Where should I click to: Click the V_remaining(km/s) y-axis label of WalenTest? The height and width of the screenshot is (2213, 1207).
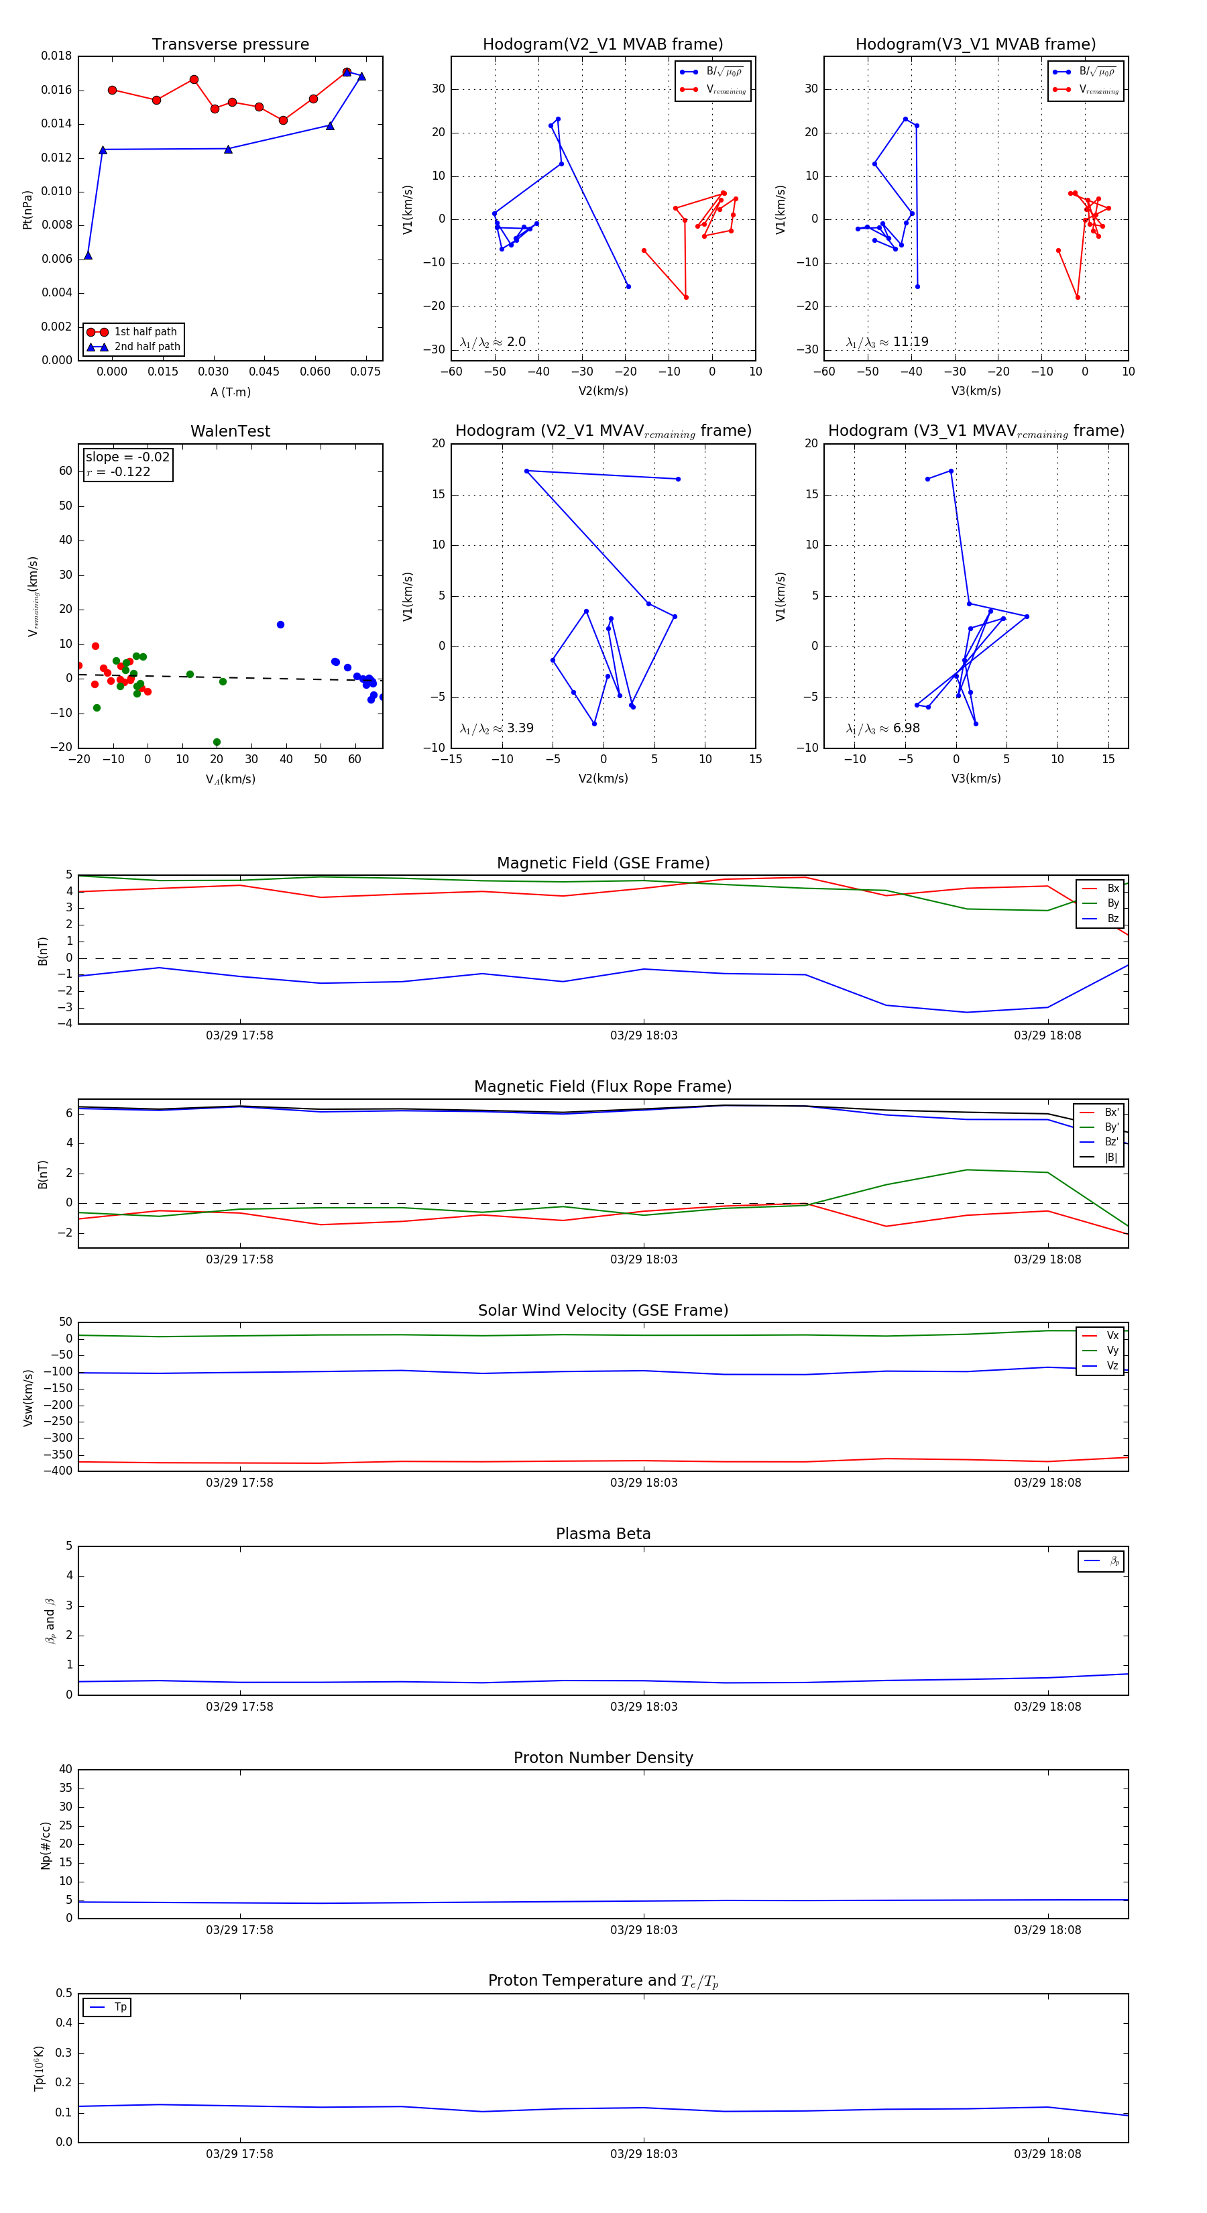[x=33, y=596]
